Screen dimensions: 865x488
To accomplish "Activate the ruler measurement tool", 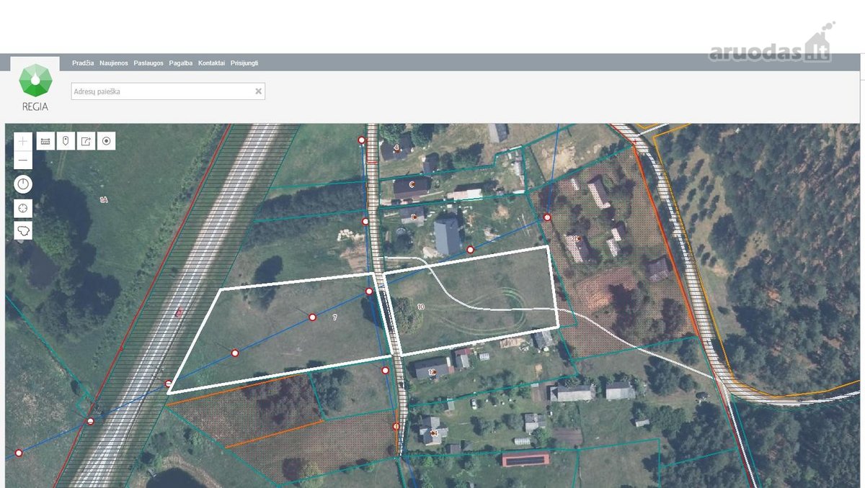I will pyautogui.click(x=45, y=141).
